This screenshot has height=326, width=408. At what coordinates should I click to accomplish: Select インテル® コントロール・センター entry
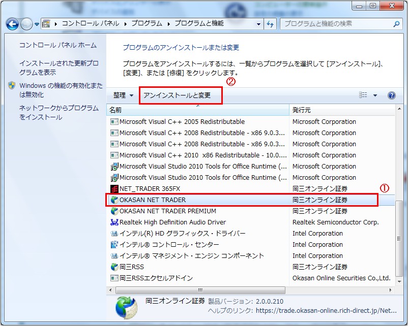pos(251,244)
